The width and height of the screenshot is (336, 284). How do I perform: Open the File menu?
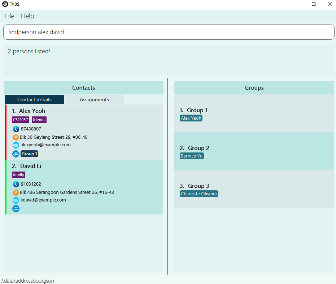point(10,16)
